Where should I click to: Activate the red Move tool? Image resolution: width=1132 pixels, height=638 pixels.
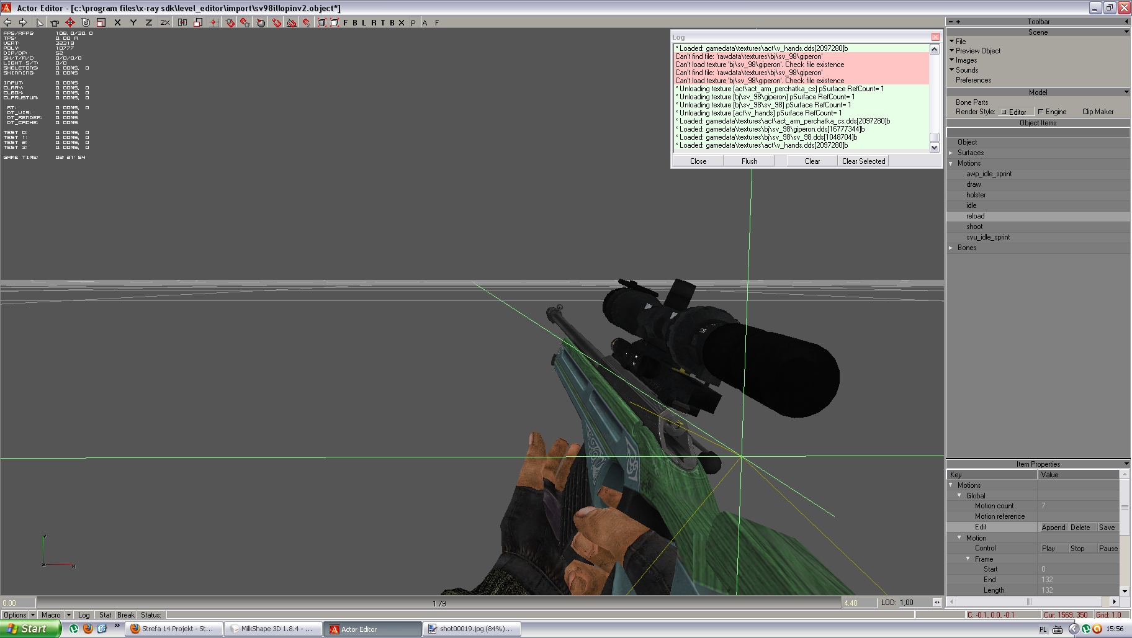70,22
